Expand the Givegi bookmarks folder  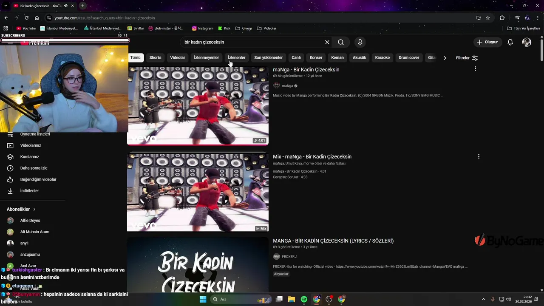[x=244, y=28]
